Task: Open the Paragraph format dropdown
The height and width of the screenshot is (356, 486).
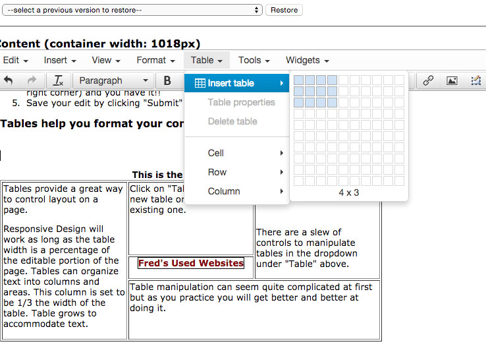Action: [113, 80]
